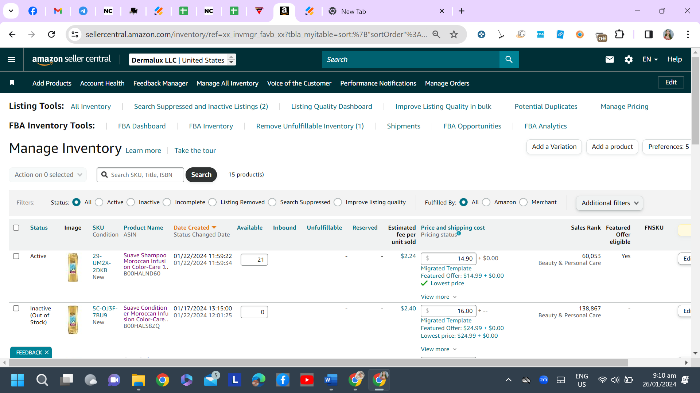Click the black Search button
This screenshot has width=700, height=393.
click(201, 175)
